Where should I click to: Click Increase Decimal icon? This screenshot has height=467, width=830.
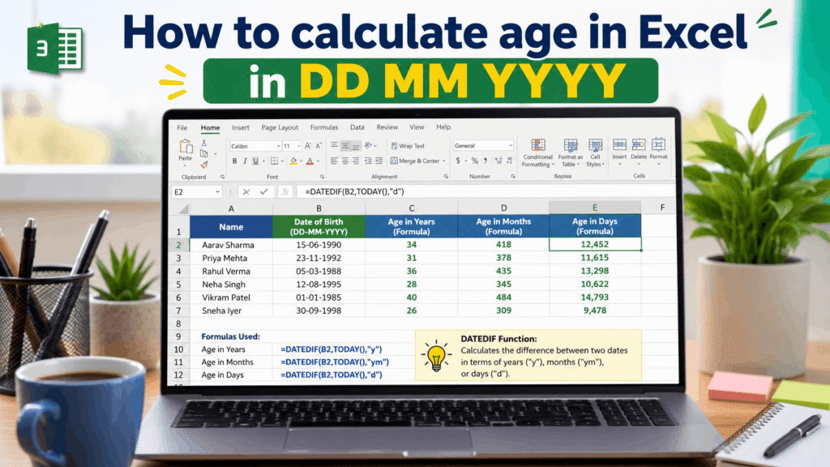pos(498,161)
